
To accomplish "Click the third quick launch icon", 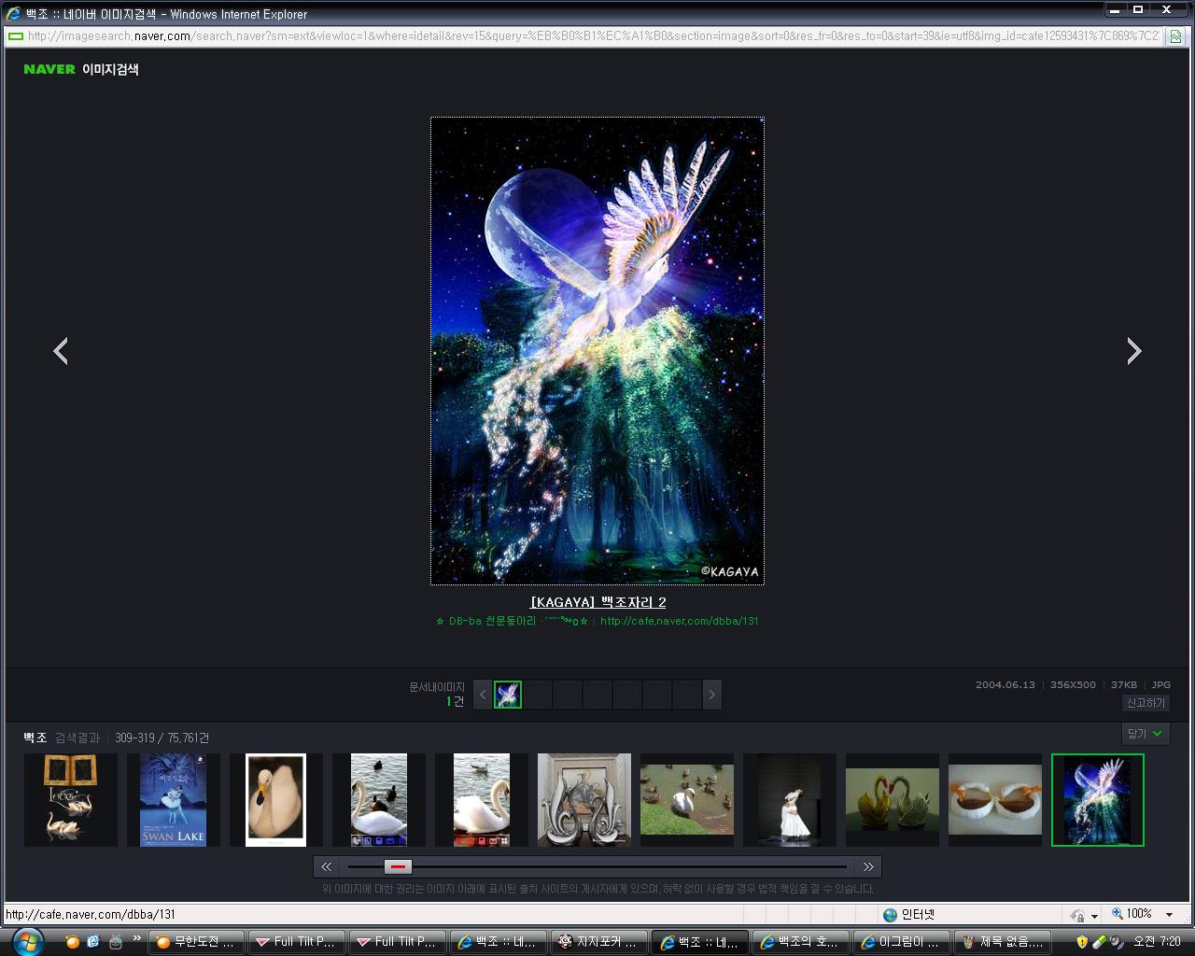I will 115,941.
